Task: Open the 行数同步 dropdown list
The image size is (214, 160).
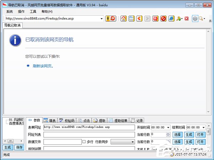Action: point(132,142)
